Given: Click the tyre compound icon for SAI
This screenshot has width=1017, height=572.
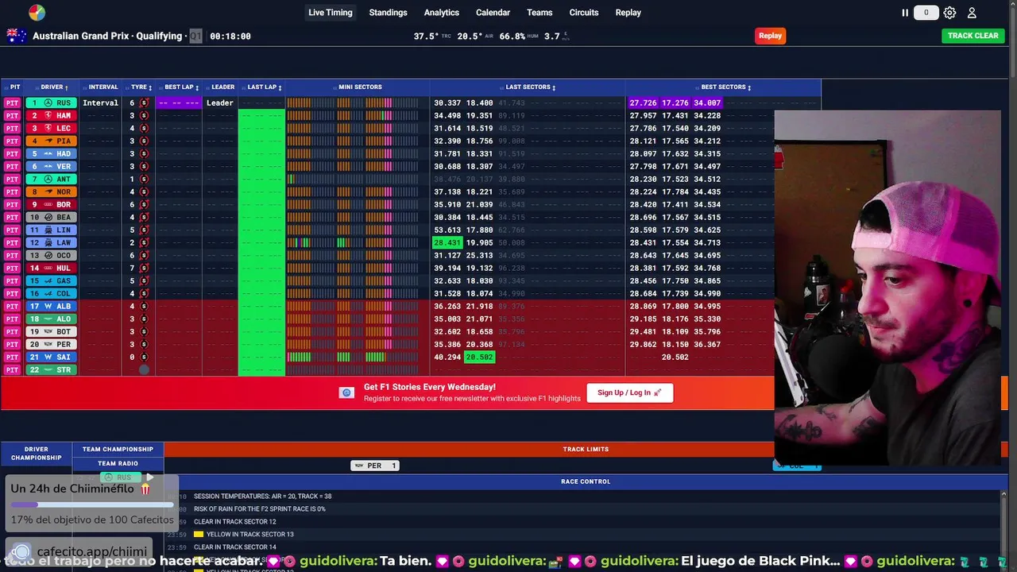Looking at the screenshot, I should [x=144, y=357].
